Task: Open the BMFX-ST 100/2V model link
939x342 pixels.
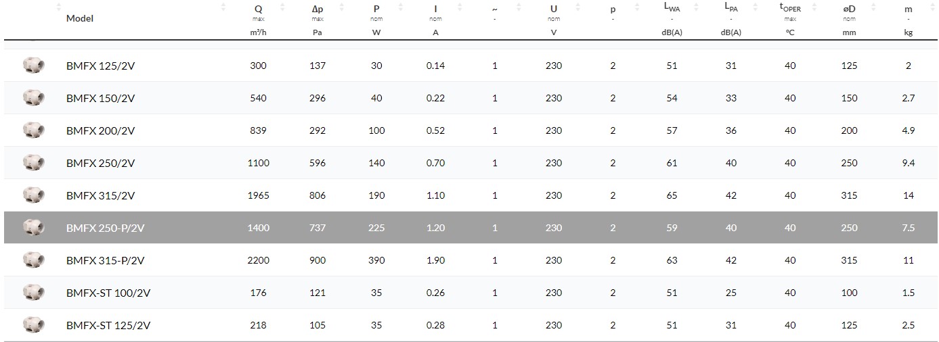Action: (x=108, y=293)
